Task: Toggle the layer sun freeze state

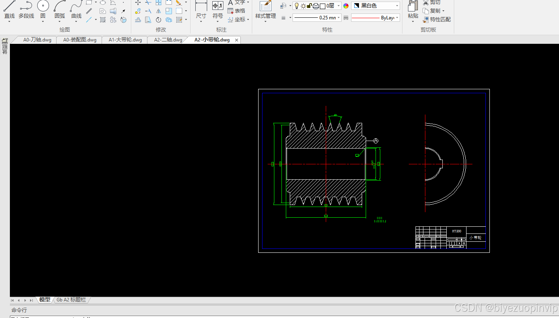Action: (x=303, y=6)
